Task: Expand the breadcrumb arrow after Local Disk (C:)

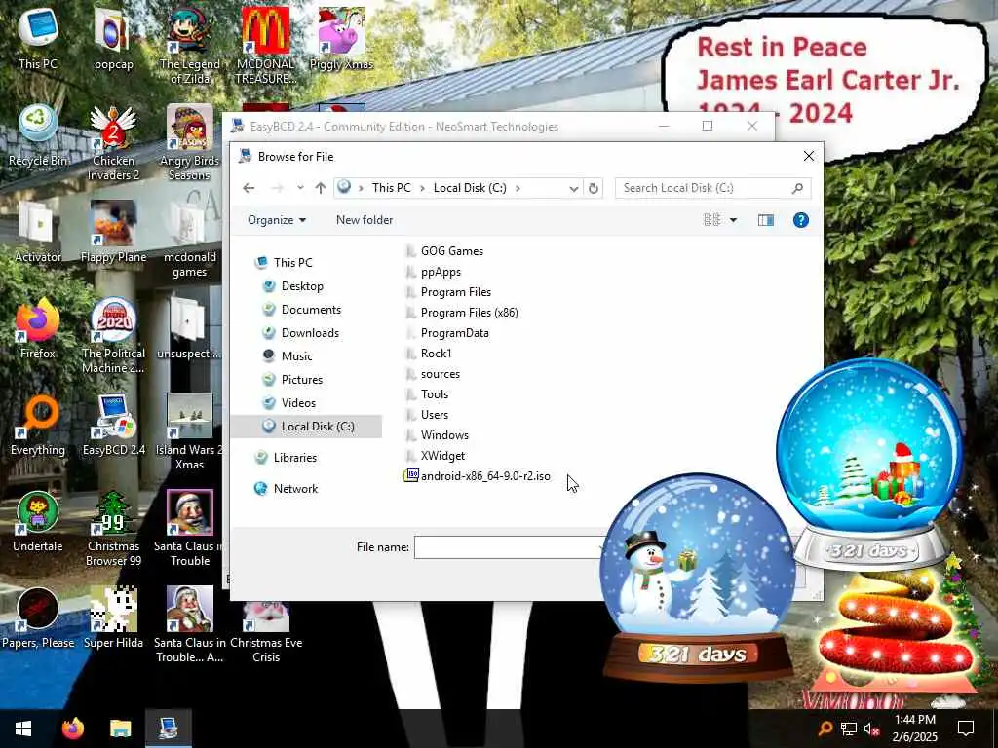Action: [518, 188]
